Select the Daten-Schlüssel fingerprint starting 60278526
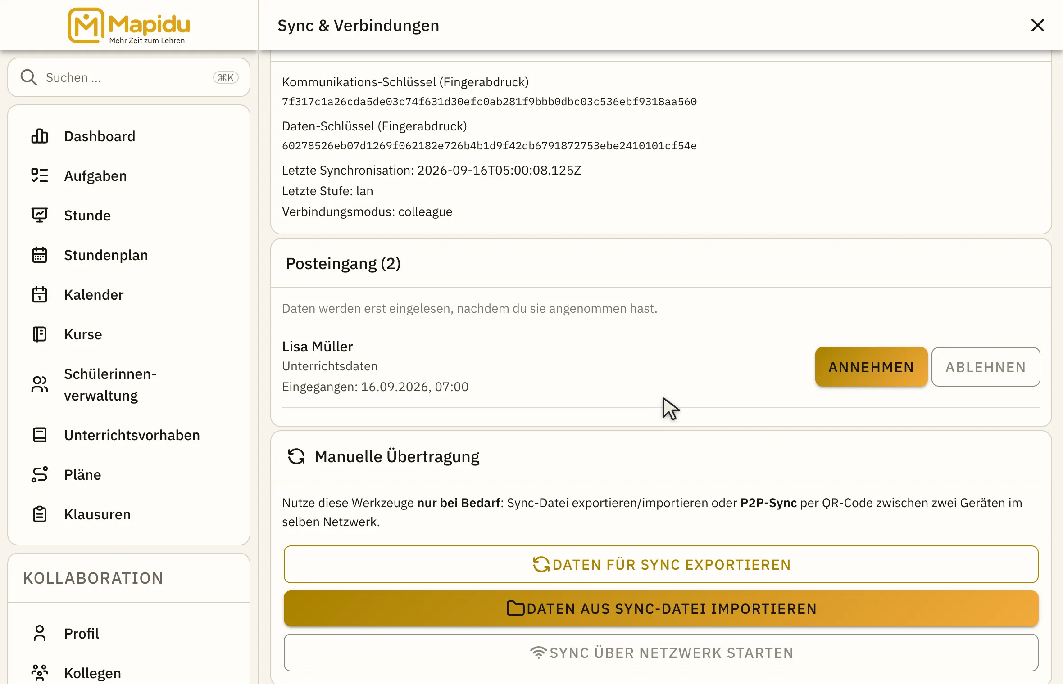 point(489,146)
